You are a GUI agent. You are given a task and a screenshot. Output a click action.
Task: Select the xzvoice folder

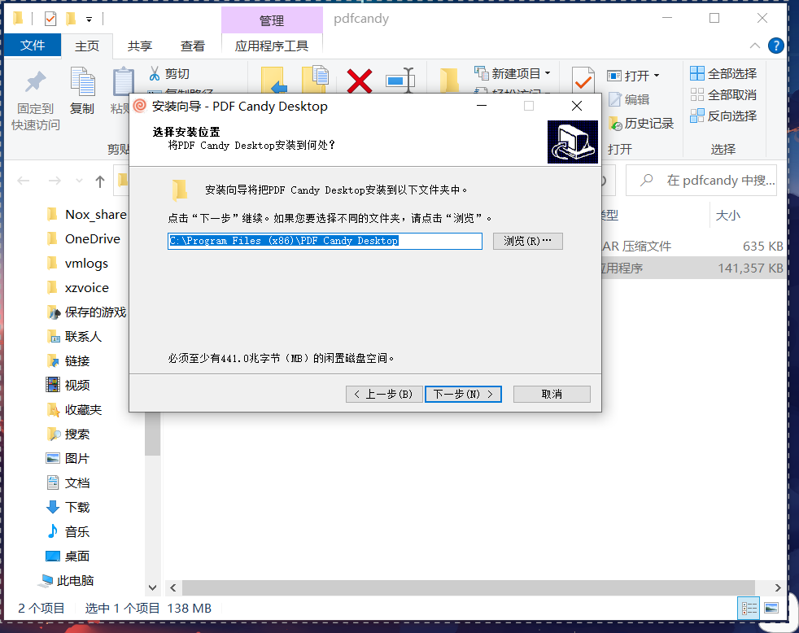pos(77,288)
